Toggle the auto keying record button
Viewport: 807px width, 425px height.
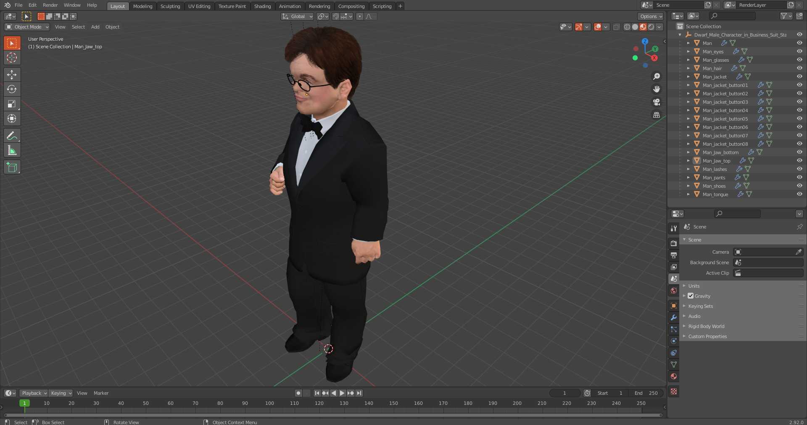coord(298,393)
